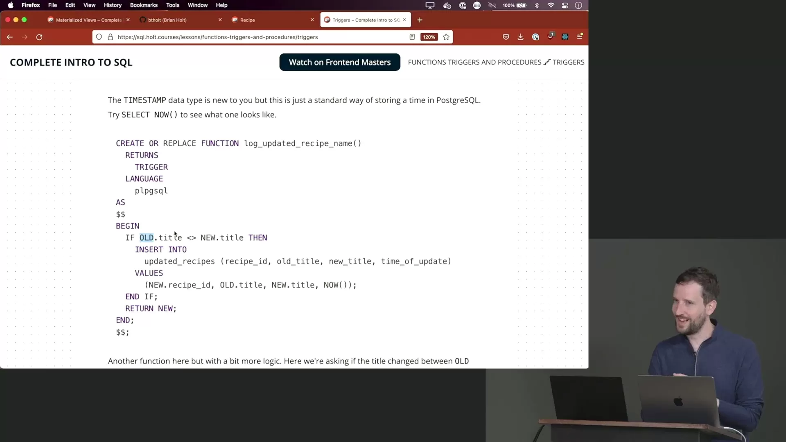Image resolution: width=786 pixels, height=442 pixels.
Task: Switch to the Materialized Views tab
Action: (x=88, y=20)
